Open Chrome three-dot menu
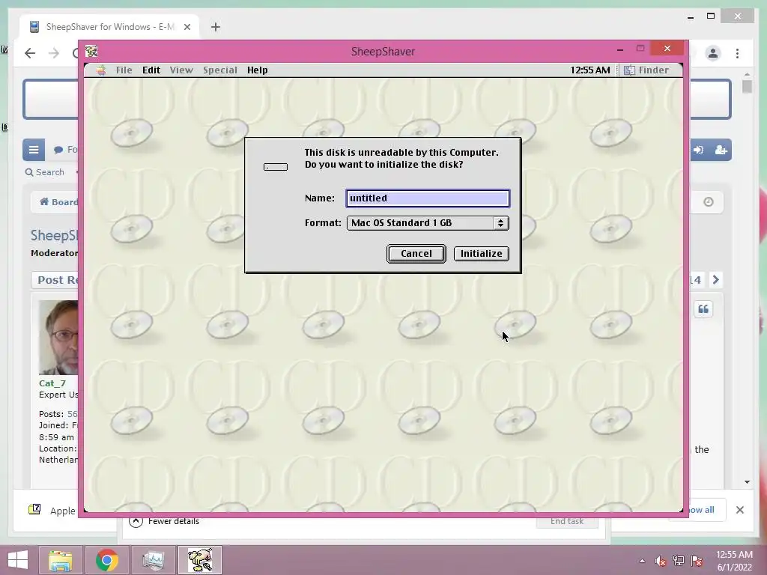The image size is (767, 575). pyautogui.click(x=737, y=53)
